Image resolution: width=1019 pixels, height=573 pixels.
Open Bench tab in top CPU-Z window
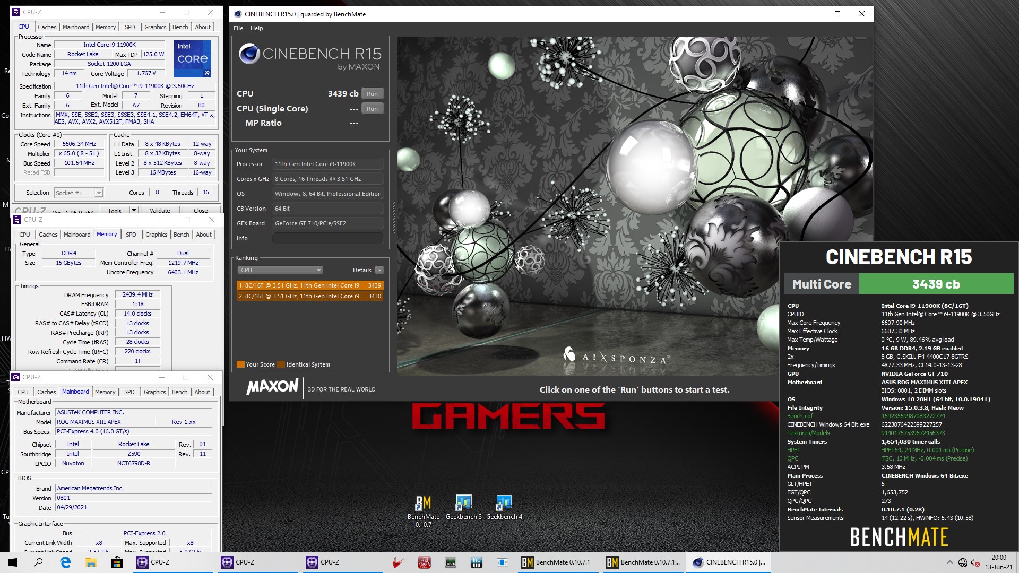point(180,27)
